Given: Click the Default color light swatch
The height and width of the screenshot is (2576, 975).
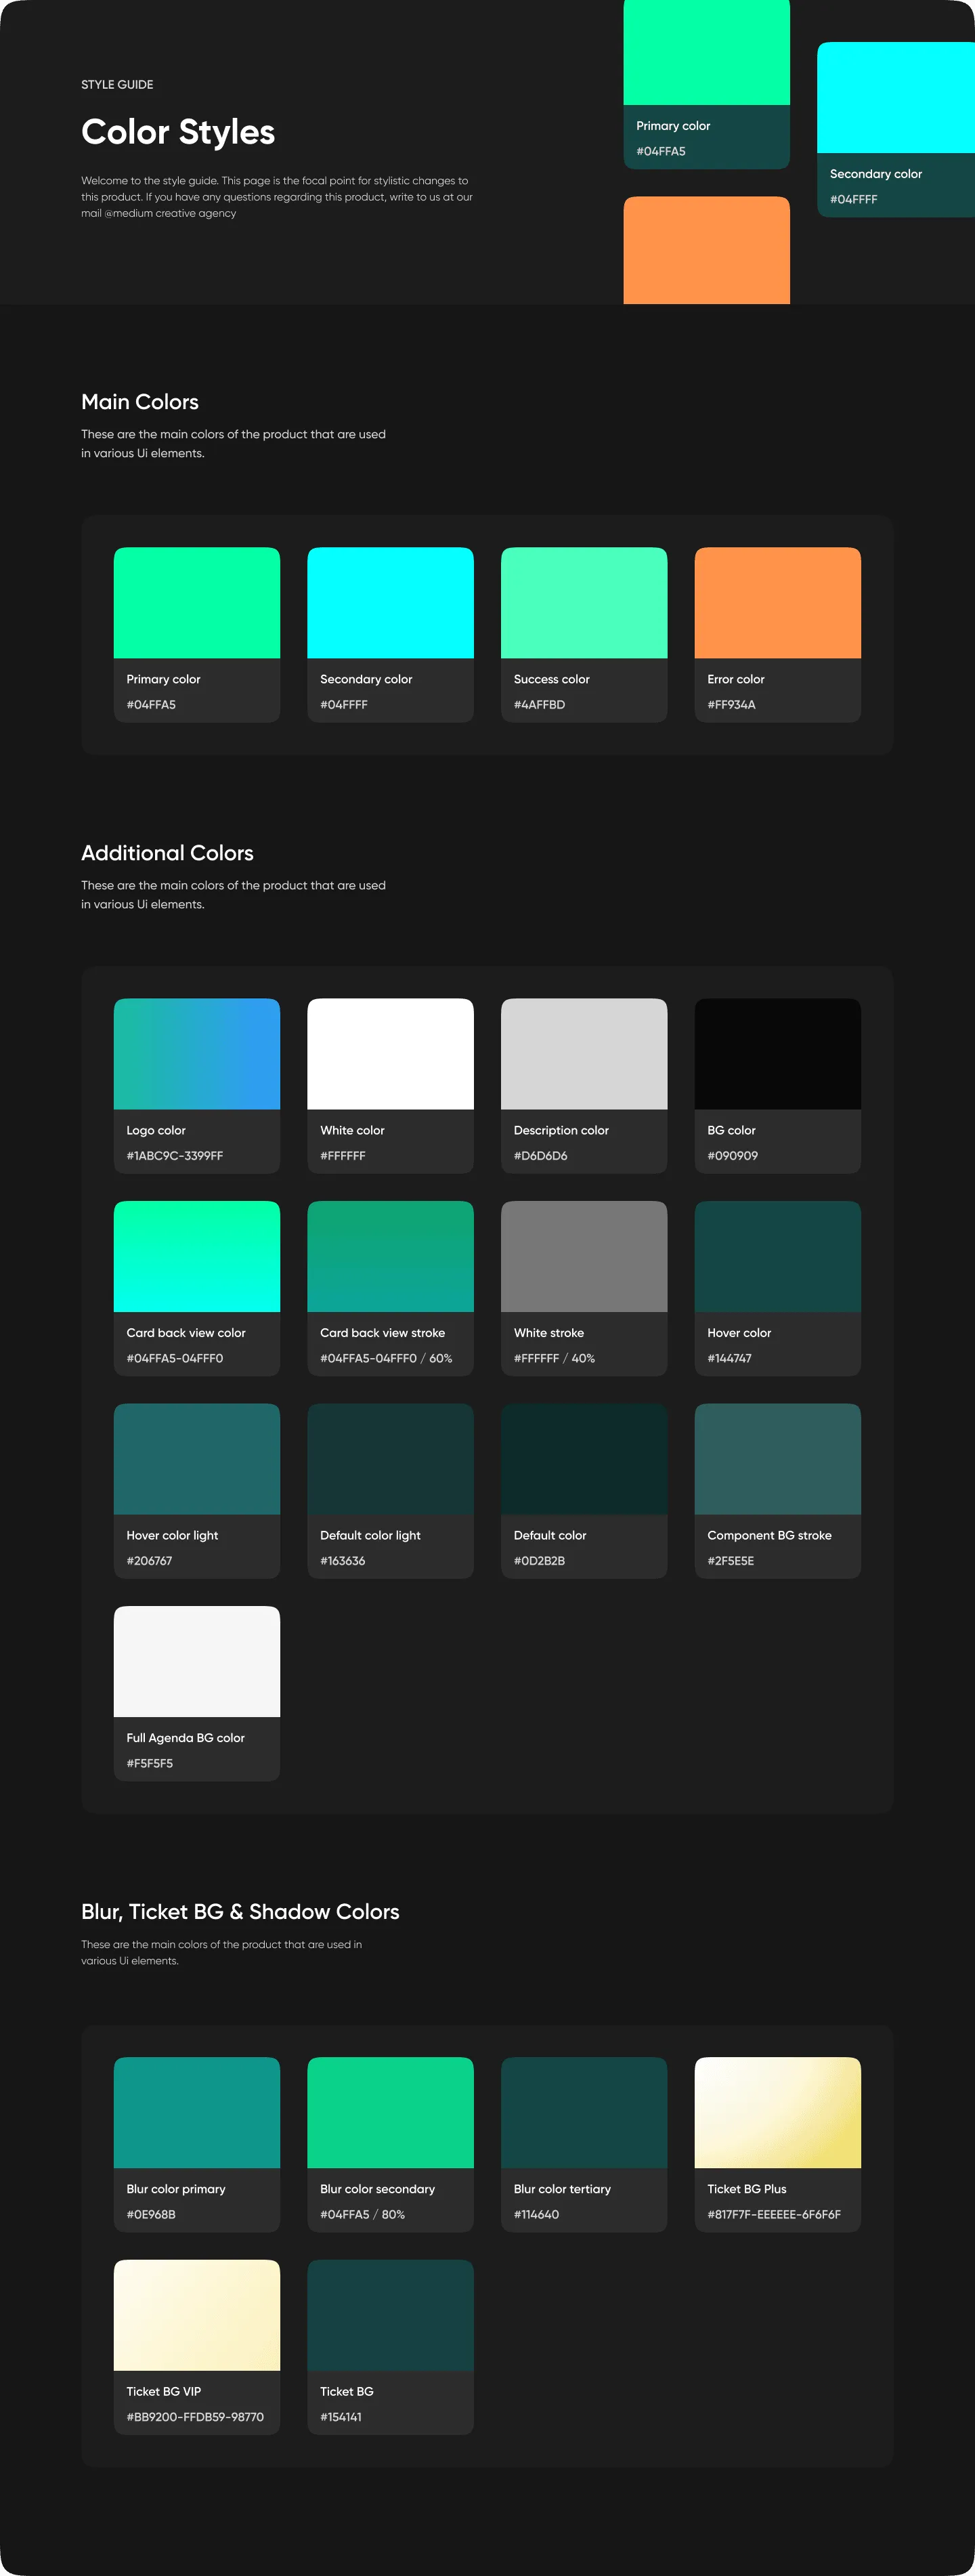Looking at the screenshot, I should [390, 1459].
